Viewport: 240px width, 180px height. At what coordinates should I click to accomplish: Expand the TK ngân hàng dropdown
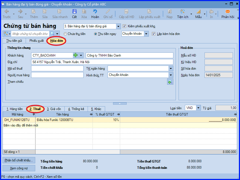tap(171, 68)
